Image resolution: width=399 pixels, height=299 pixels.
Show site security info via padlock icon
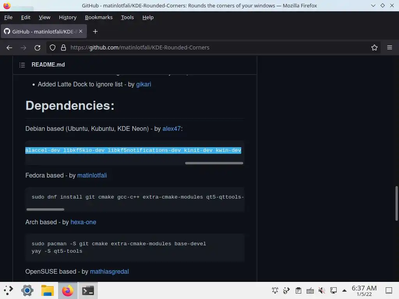point(64,47)
